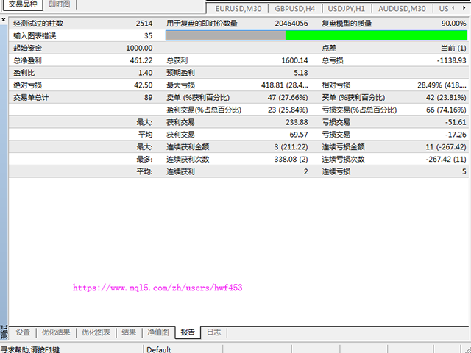471x353 pixels.
Task: Switch to the 设置 tab
Action: (x=23, y=332)
